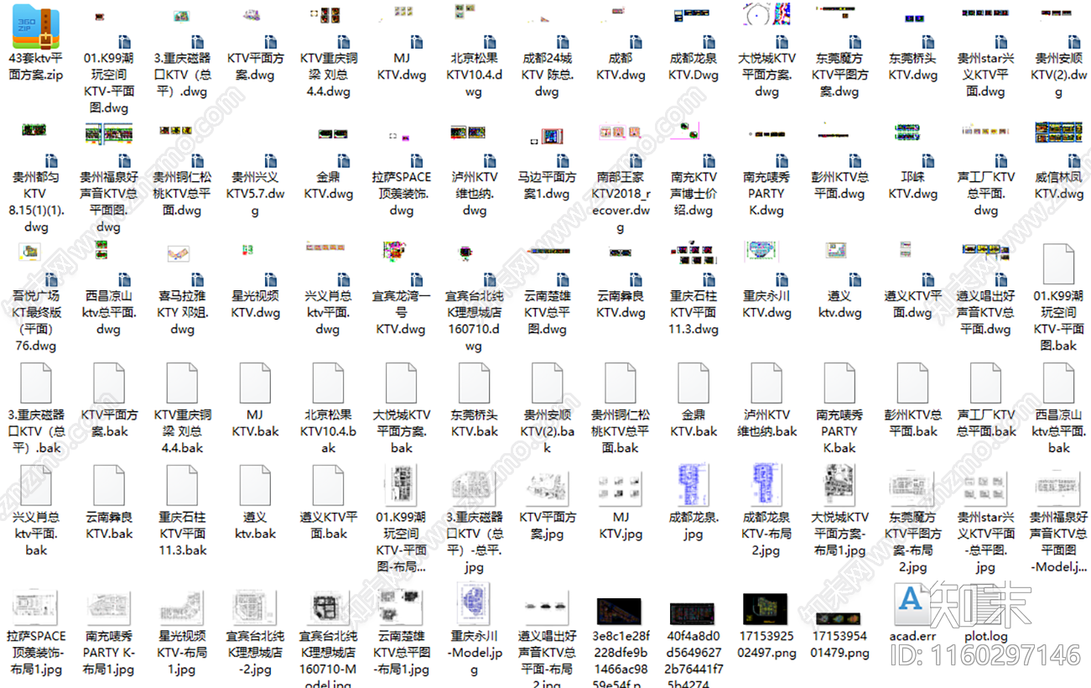The width and height of the screenshot is (1091, 688).
Task: Click the file name 南充唛秀PARTY K.bak
Action: coord(839,431)
